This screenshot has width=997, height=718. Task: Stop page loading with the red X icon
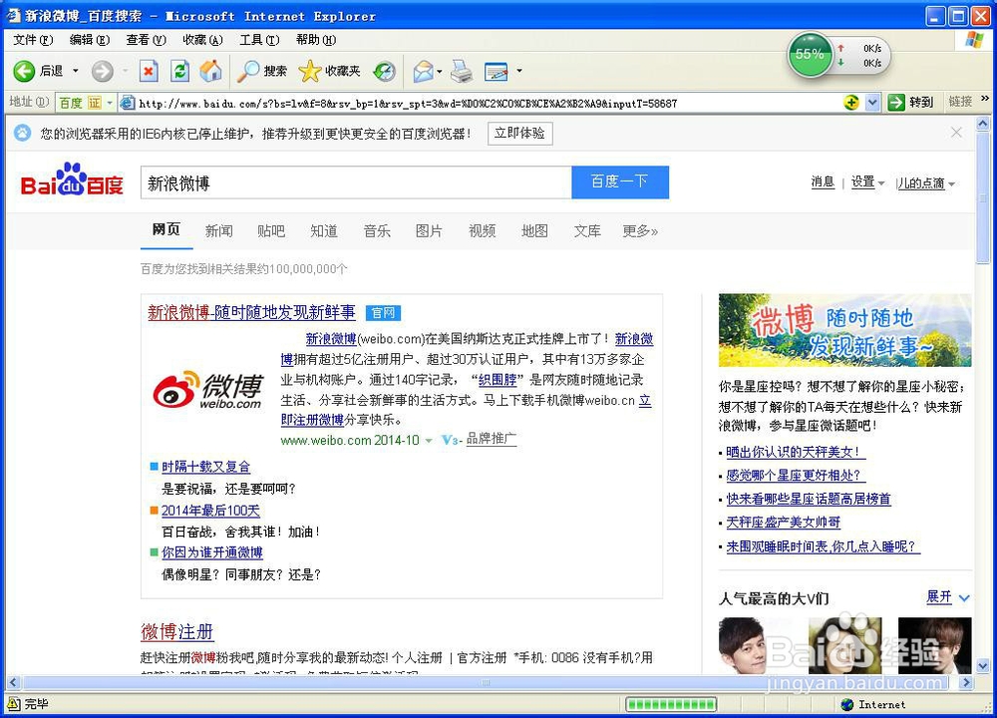click(149, 71)
